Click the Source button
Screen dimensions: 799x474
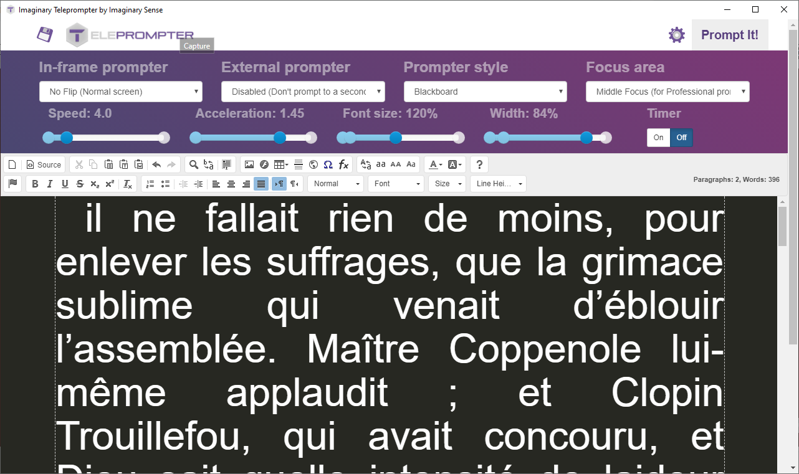(x=44, y=164)
